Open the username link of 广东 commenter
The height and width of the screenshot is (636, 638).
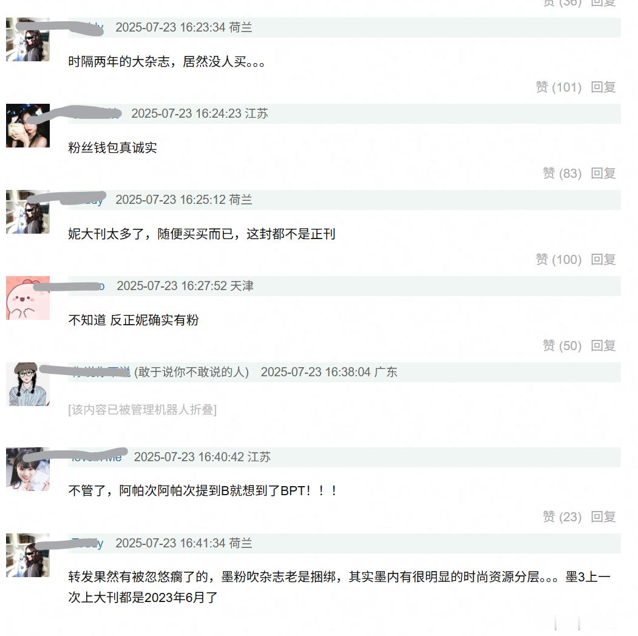coord(101,371)
